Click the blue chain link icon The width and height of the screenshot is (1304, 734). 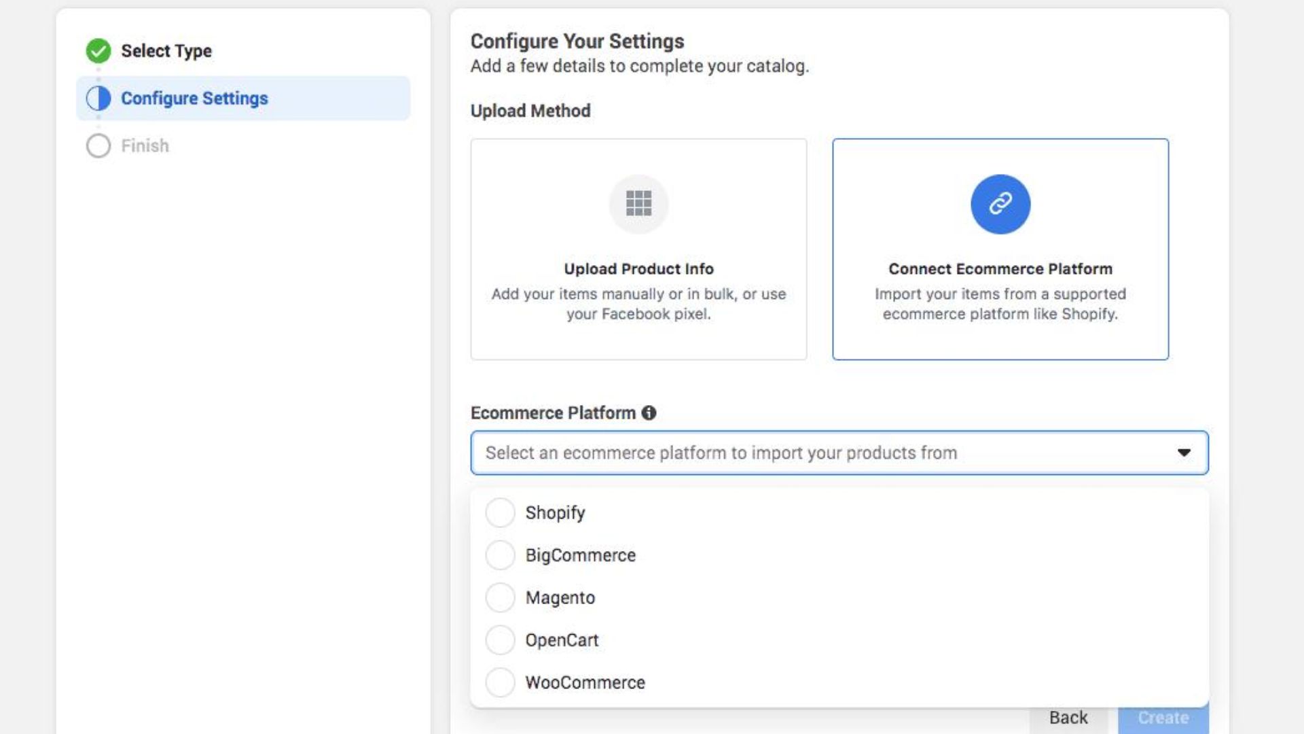1000,204
